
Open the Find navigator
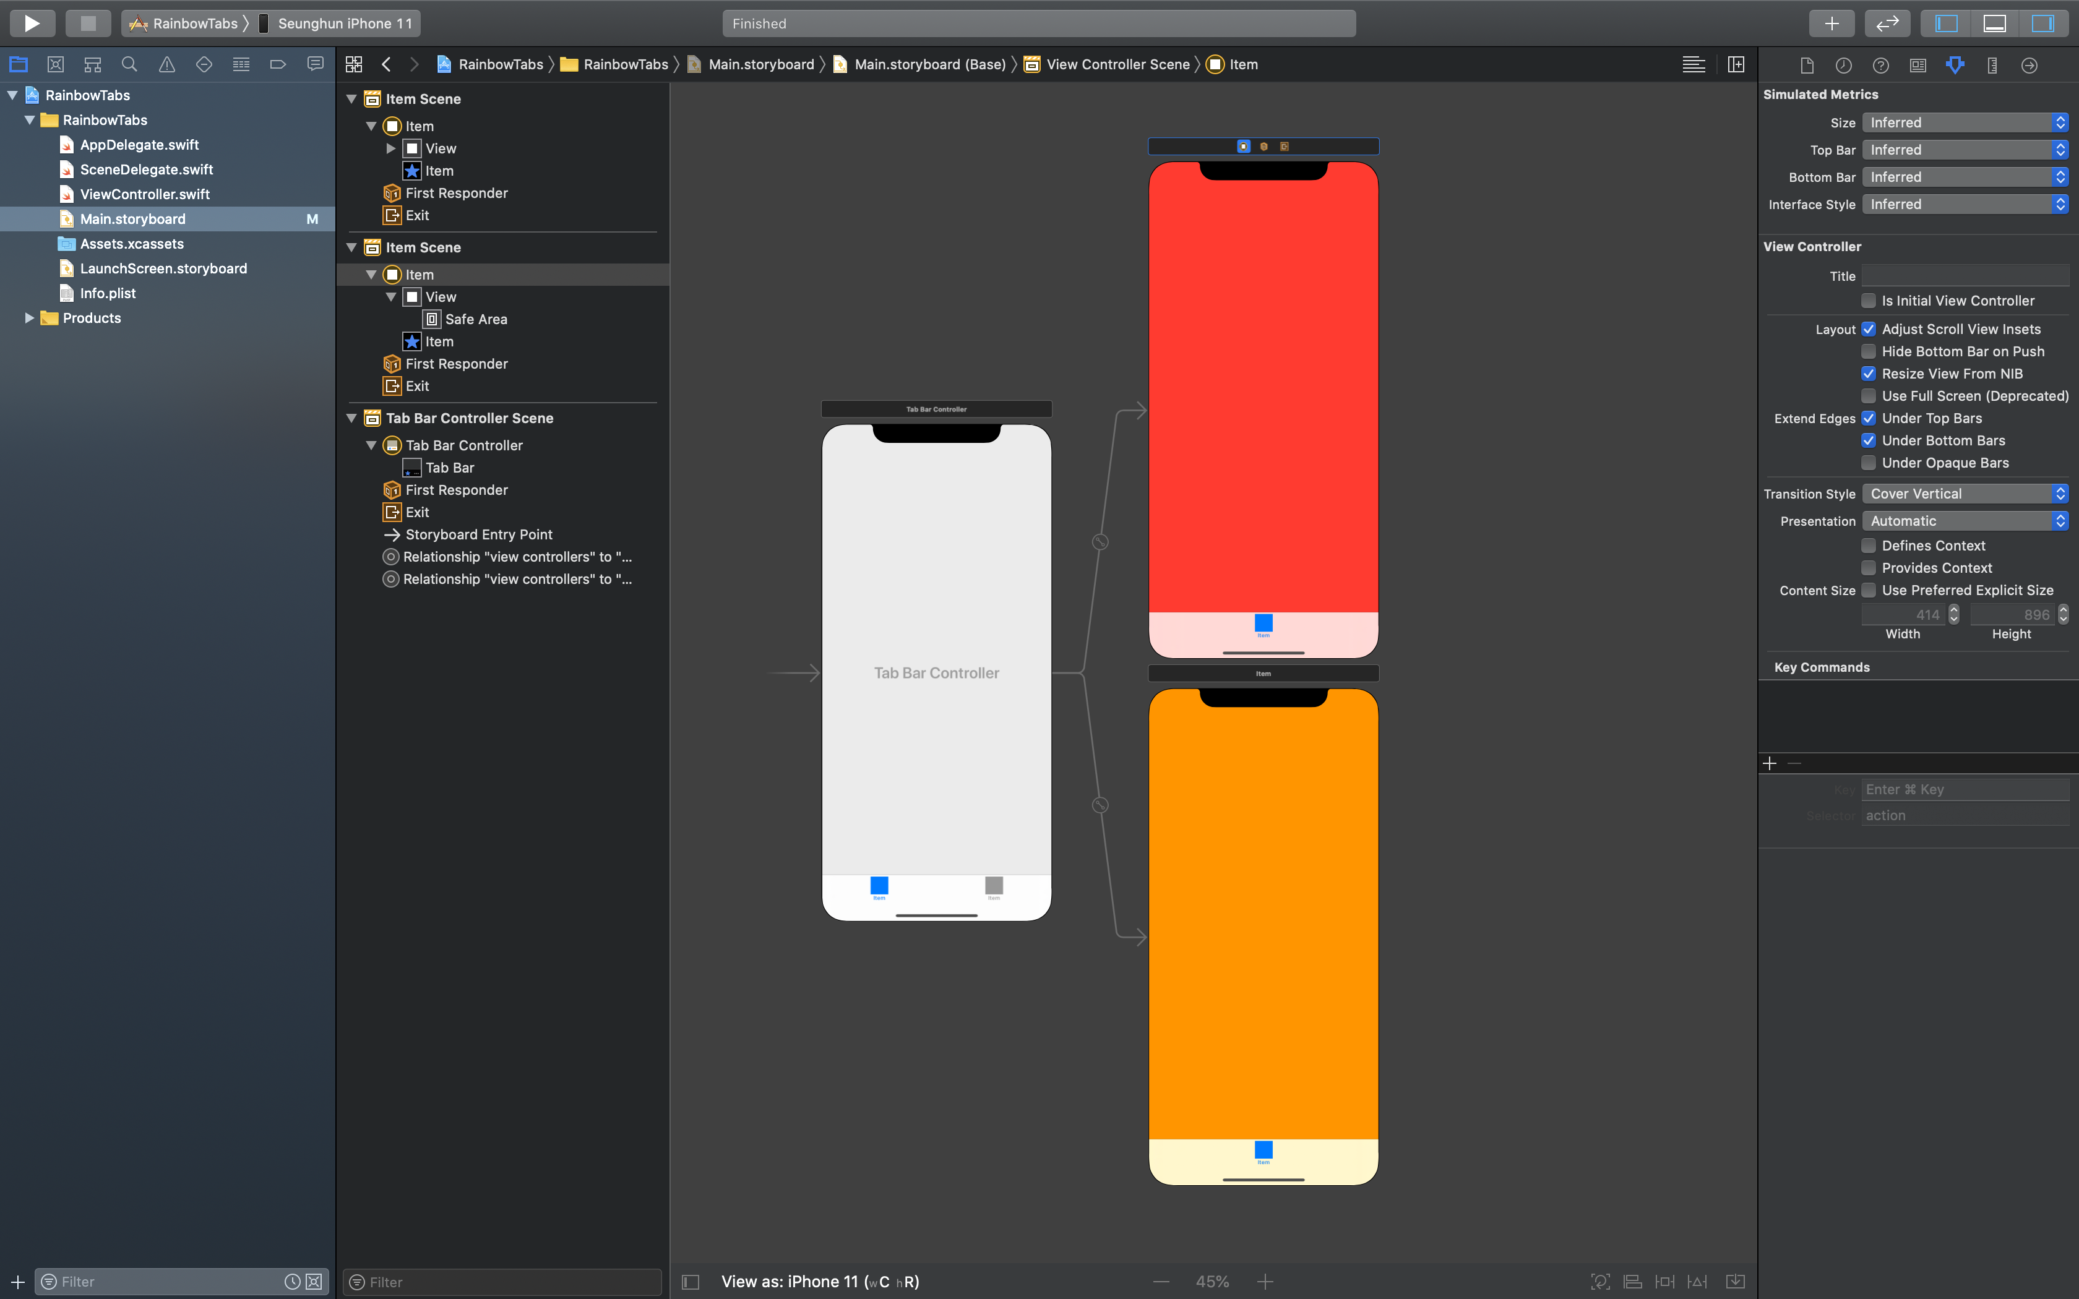pyautogui.click(x=129, y=64)
